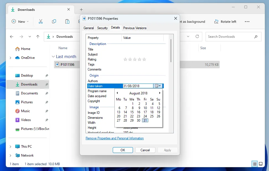This screenshot has height=171, width=269.
Task: Click the Copy icon in the toolbar
Action: (54, 21)
